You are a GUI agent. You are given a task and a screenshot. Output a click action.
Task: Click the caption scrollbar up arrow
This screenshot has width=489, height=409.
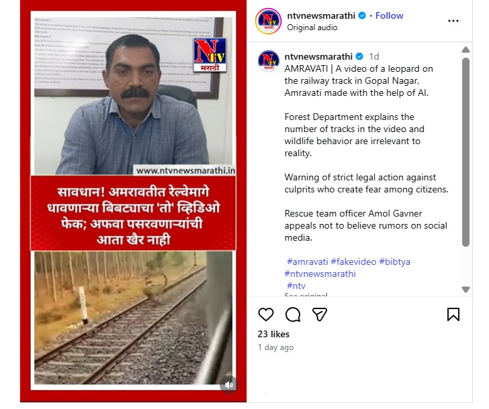[x=465, y=50]
